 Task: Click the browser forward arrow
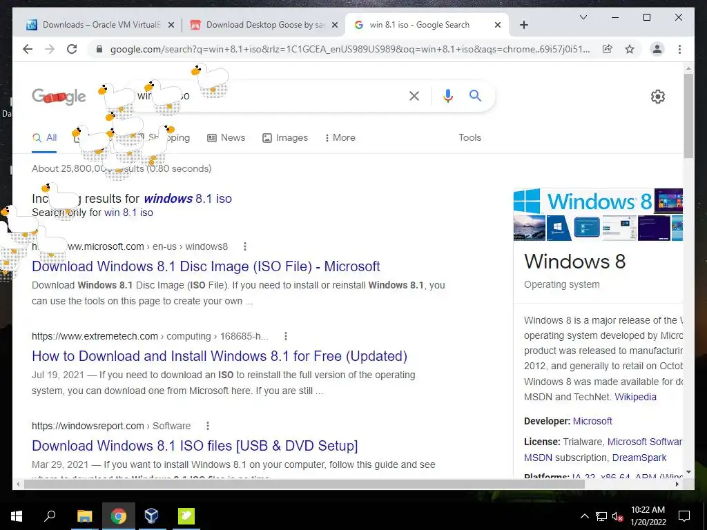click(x=50, y=49)
